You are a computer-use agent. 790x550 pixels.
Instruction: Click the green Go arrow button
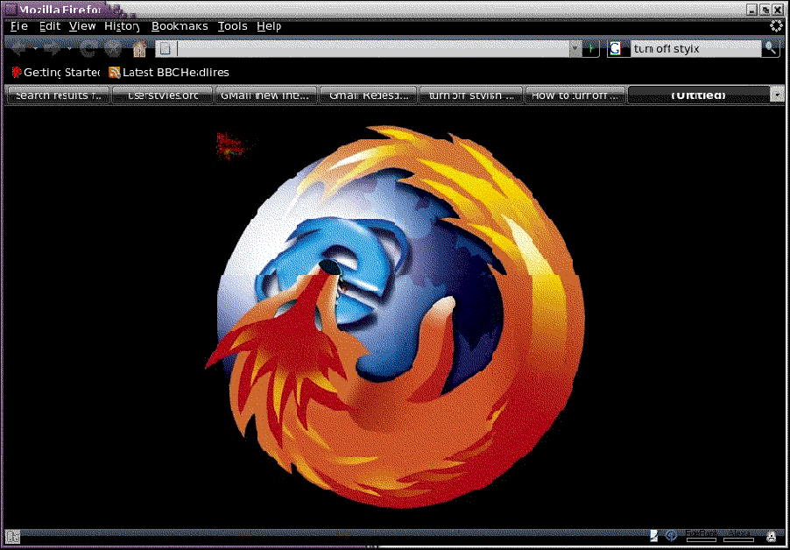point(591,49)
